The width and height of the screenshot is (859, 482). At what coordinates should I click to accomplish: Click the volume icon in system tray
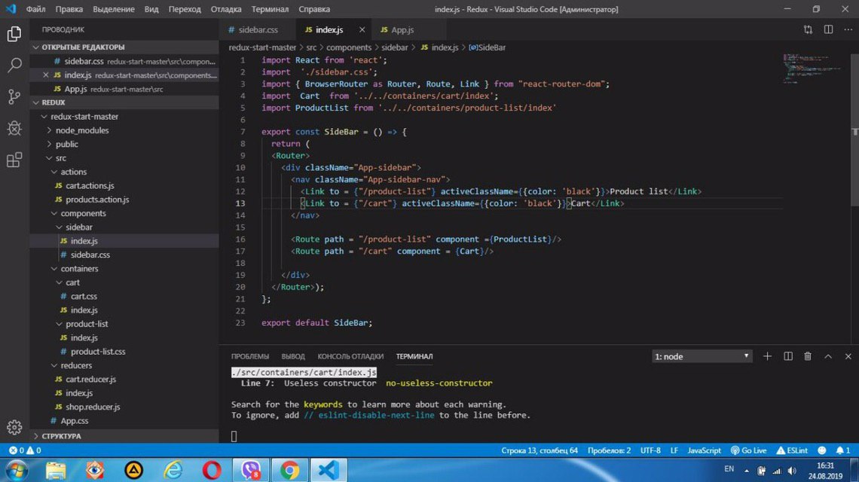tap(792, 471)
